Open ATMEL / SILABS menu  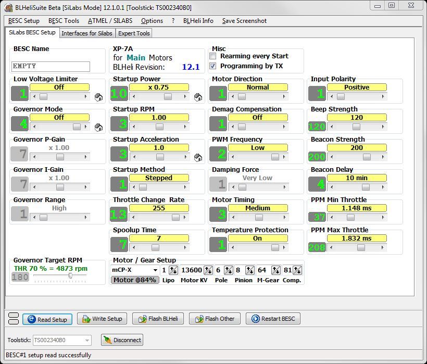[110, 21]
